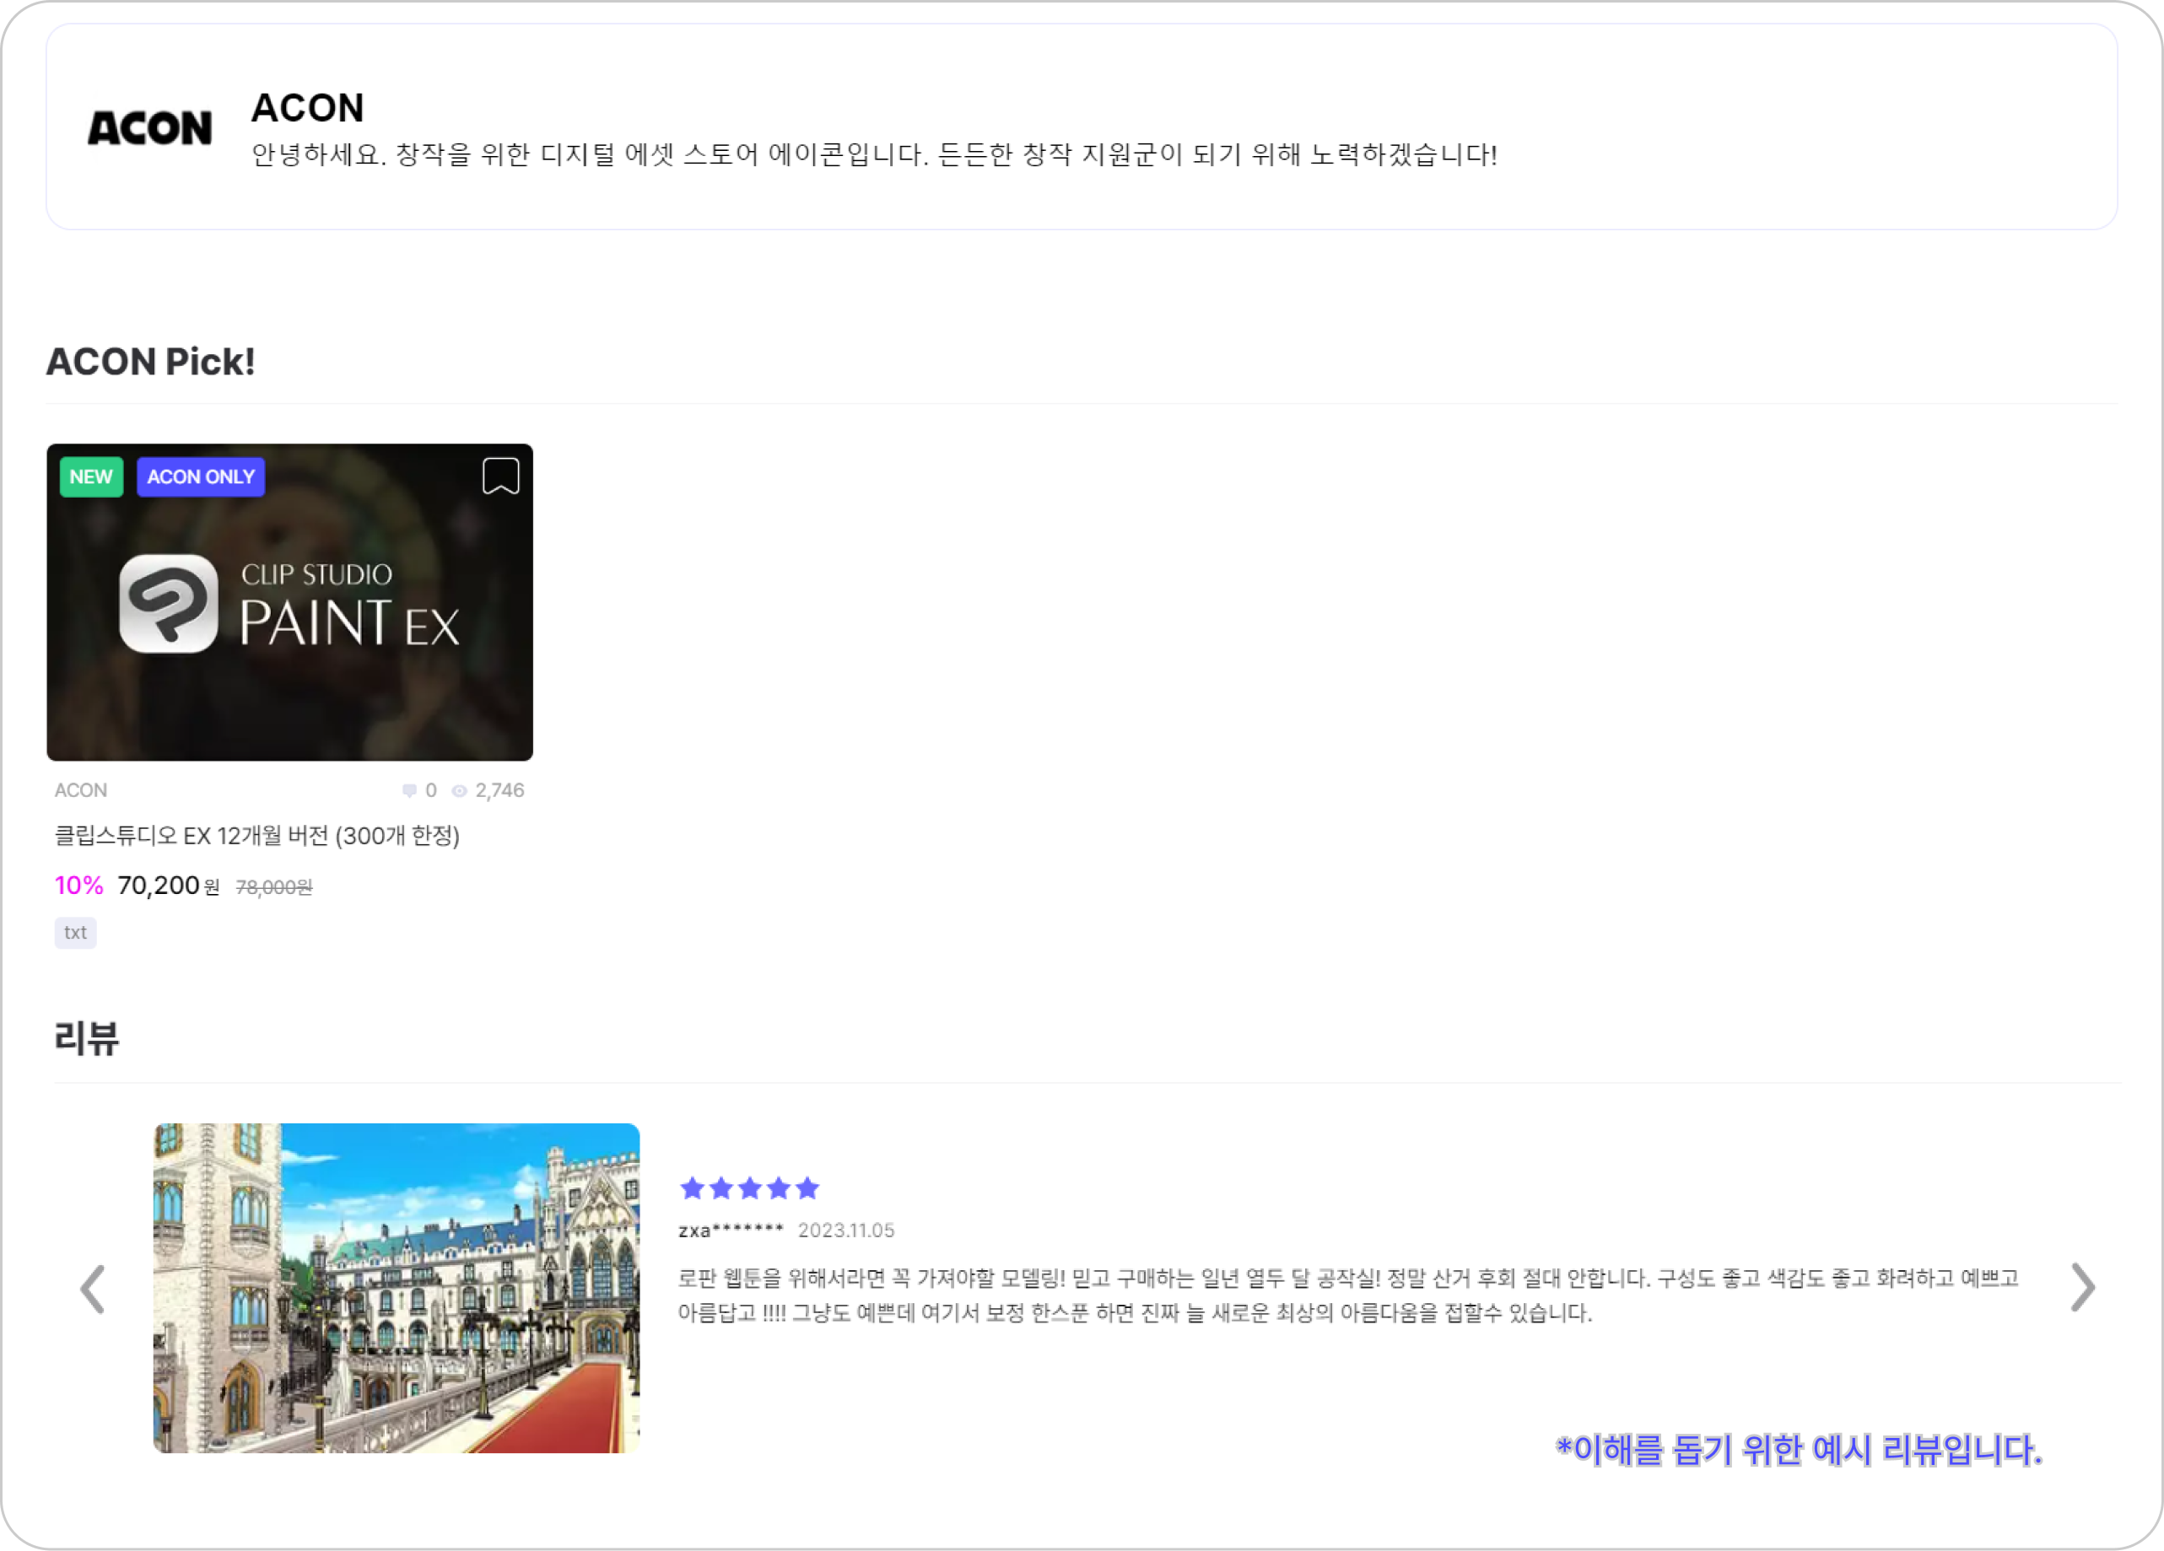Click the ACON title in header card

click(x=307, y=108)
